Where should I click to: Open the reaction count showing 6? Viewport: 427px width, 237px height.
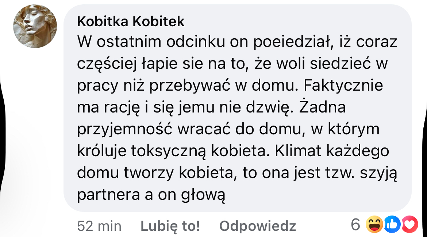[x=355, y=225]
